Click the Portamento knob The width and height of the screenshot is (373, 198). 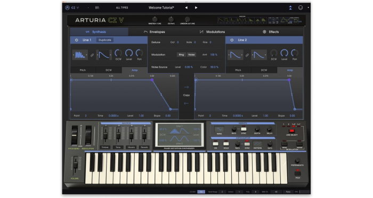(297, 160)
